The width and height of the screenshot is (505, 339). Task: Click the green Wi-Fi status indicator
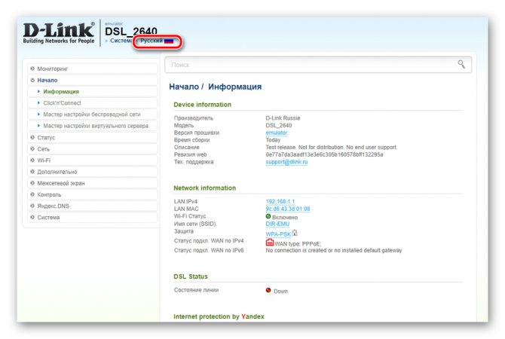pyautogui.click(x=268, y=216)
